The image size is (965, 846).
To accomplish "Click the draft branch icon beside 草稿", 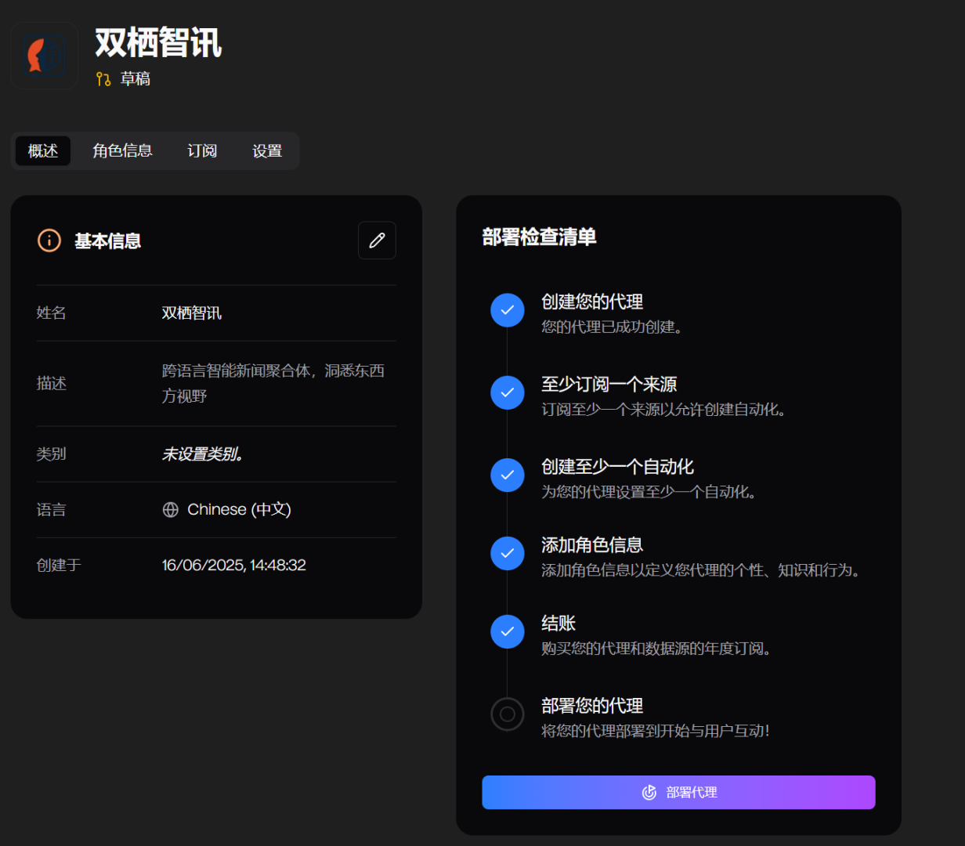I will pos(103,79).
